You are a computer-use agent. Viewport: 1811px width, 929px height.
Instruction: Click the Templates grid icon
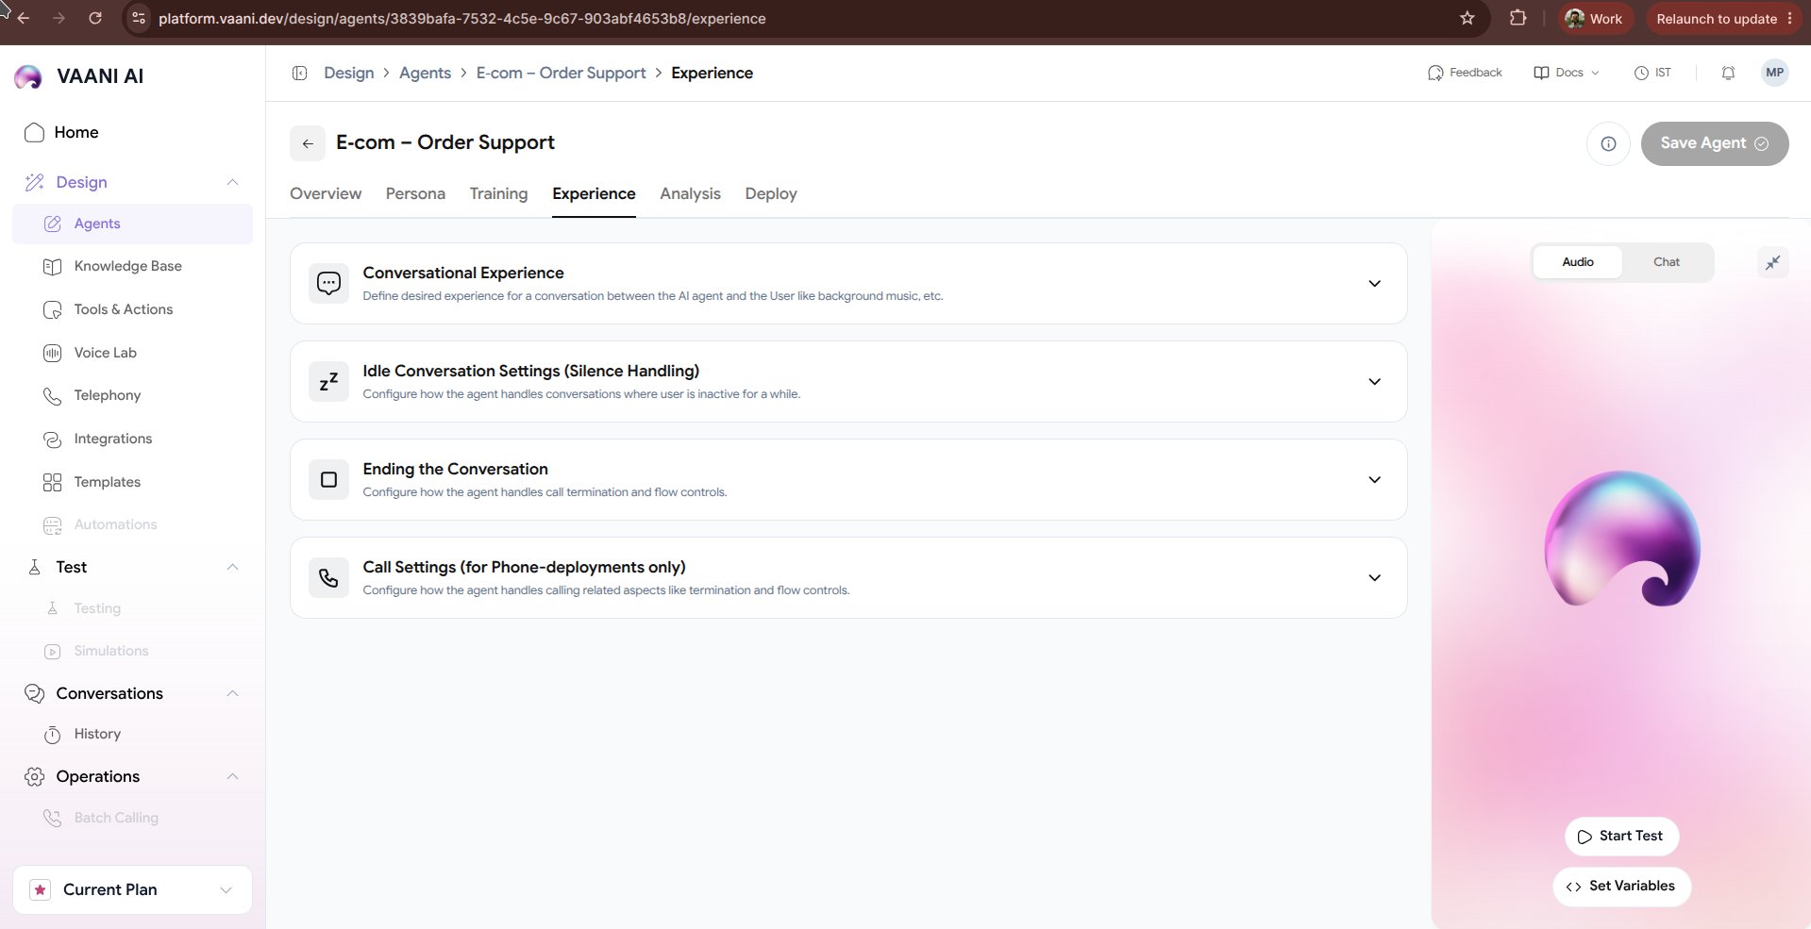tap(53, 482)
